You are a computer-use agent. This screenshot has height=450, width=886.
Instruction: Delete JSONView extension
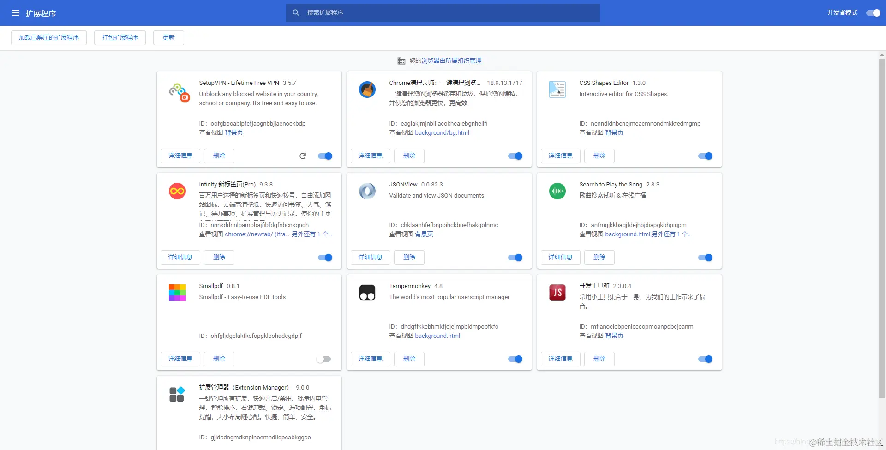409,258
